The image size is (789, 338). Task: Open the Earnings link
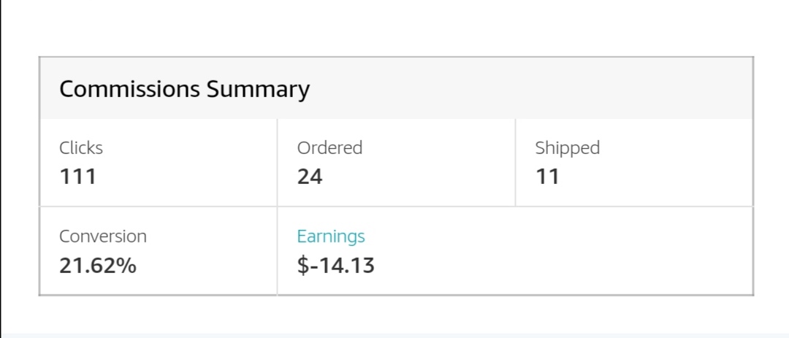tap(331, 236)
